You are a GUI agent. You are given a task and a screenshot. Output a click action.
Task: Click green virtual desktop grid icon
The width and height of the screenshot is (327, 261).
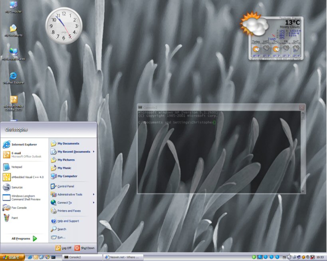[254, 257]
